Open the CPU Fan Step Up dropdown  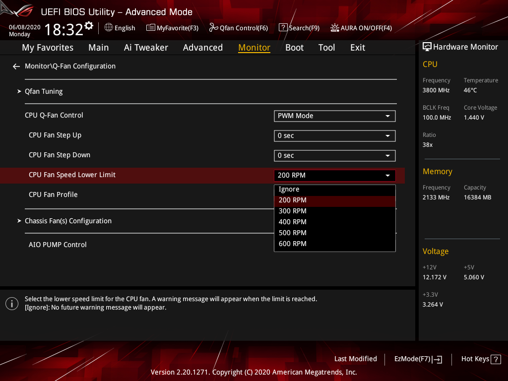(x=335, y=136)
